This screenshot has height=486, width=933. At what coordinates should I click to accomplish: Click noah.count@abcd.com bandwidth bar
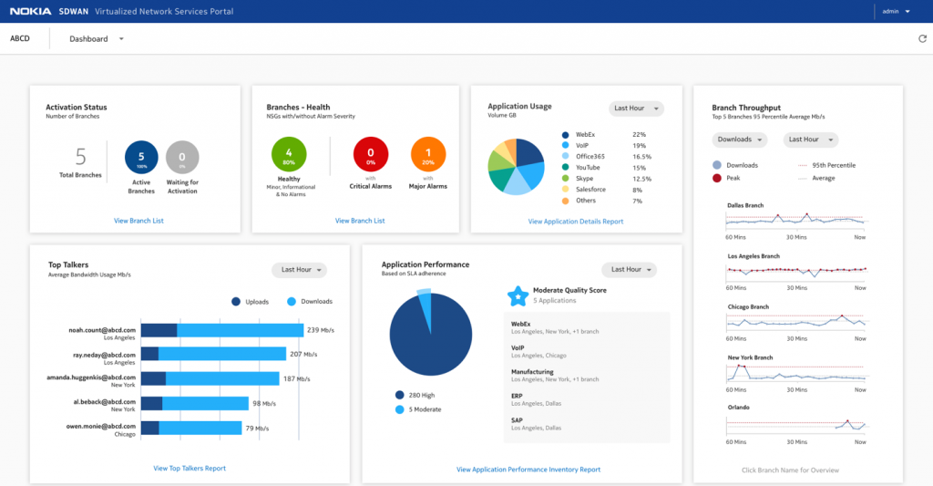coord(222,331)
